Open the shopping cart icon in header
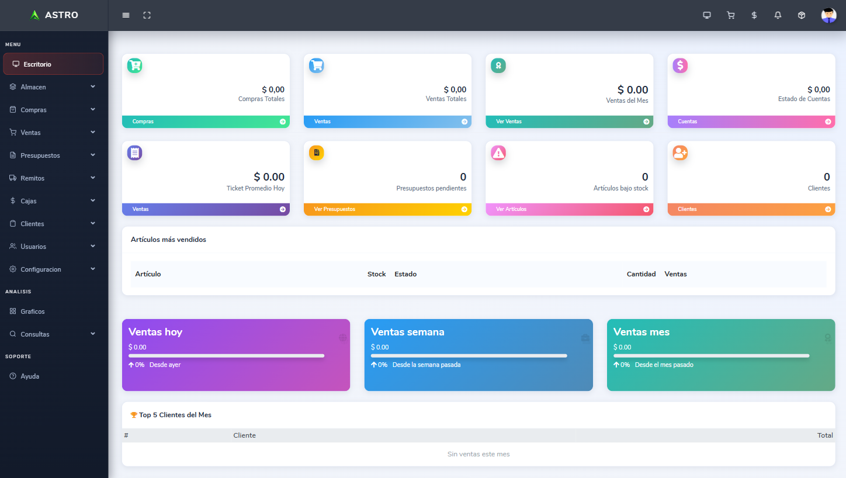The height and width of the screenshot is (478, 846). (730, 15)
